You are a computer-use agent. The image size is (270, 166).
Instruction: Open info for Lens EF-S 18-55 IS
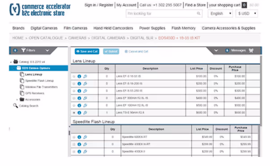point(79,77)
